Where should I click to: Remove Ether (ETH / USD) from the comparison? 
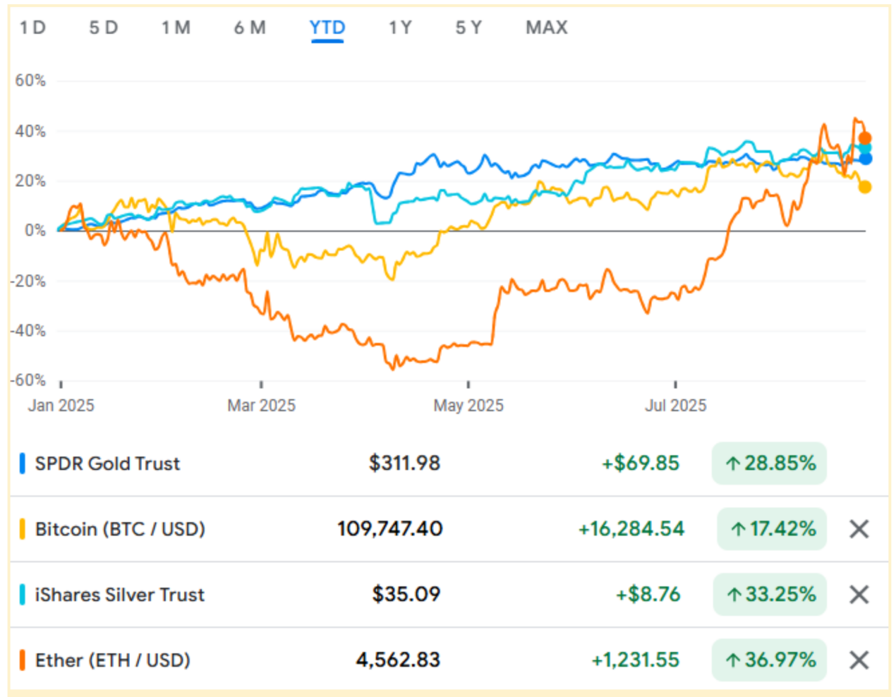coord(859,660)
